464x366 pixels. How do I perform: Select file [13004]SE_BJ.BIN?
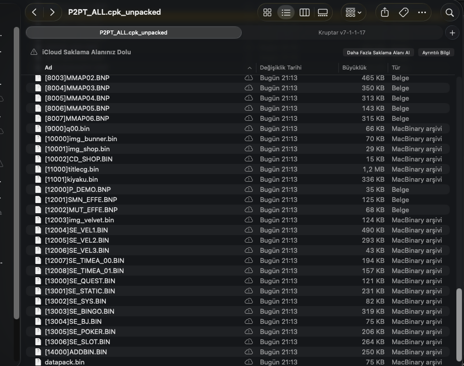[238, 321]
